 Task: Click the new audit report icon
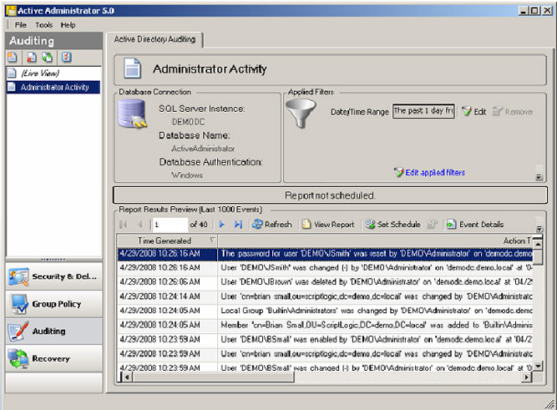pos(13,58)
